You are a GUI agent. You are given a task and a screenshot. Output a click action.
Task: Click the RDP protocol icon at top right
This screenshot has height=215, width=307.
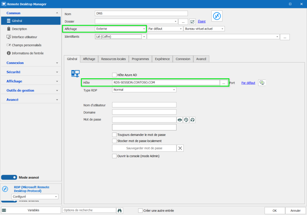pyautogui.click(x=217, y=16)
